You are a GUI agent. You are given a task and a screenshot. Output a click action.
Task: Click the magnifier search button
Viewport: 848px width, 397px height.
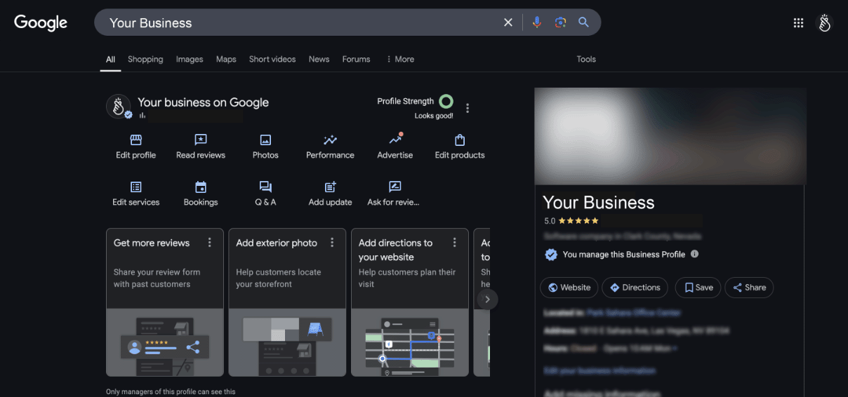tap(583, 22)
